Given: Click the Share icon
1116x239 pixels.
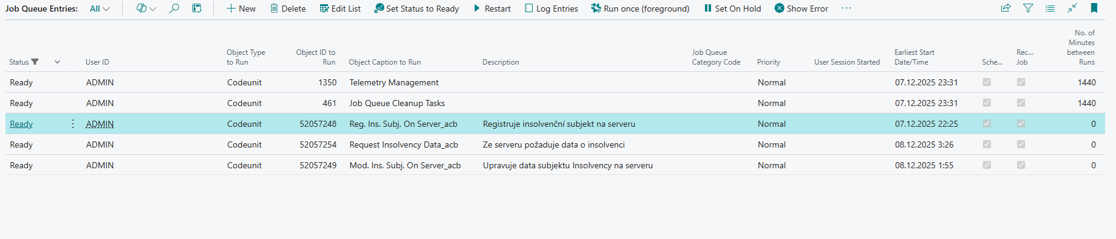Looking at the screenshot, I should [x=1005, y=8].
